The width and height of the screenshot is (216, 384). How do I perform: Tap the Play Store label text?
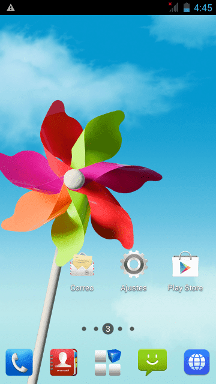[x=185, y=288]
